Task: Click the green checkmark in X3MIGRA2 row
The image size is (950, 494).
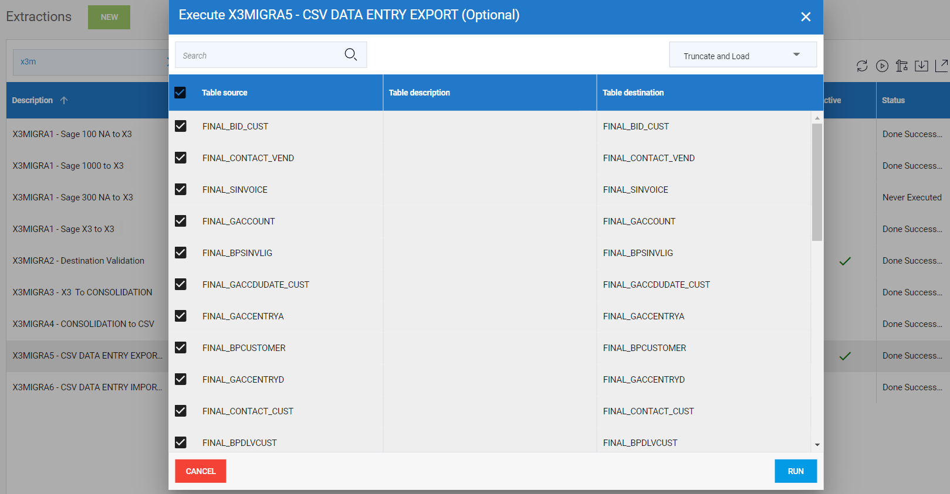Action: pyautogui.click(x=844, y=261)
